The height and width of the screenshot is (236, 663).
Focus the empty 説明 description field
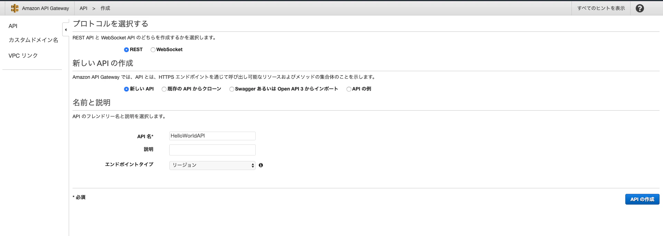tap(212, 150)
